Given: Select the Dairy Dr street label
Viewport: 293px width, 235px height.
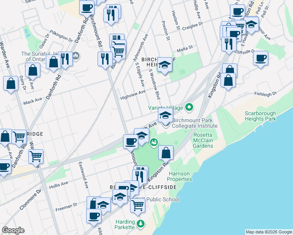Looking at the screenshot, I should (22, 83).
